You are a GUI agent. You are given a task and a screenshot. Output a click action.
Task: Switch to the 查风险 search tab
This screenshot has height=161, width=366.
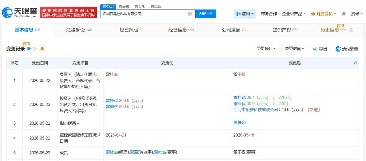156,7
